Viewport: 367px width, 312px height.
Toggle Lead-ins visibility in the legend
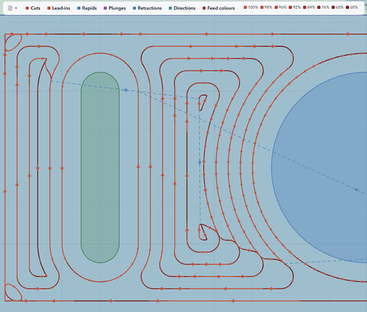(x=59, y=8)
